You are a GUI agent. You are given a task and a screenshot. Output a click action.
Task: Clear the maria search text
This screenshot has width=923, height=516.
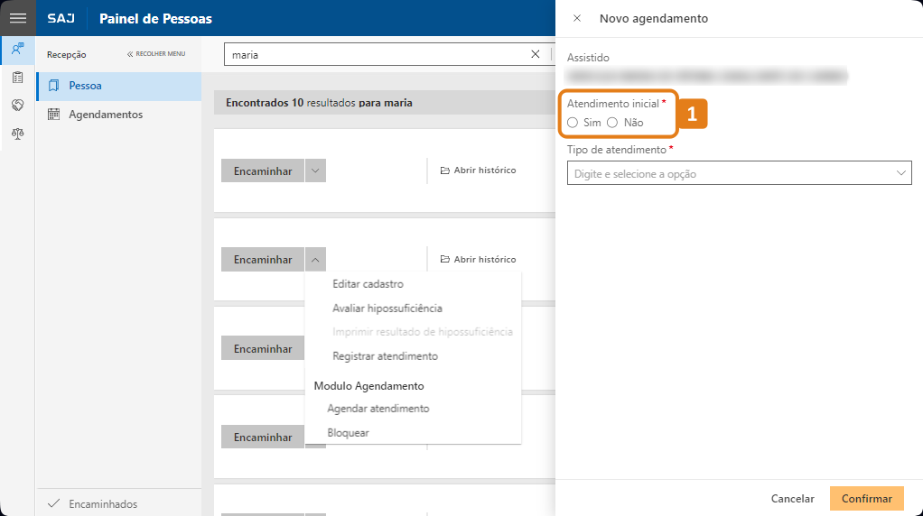point(535,54)
